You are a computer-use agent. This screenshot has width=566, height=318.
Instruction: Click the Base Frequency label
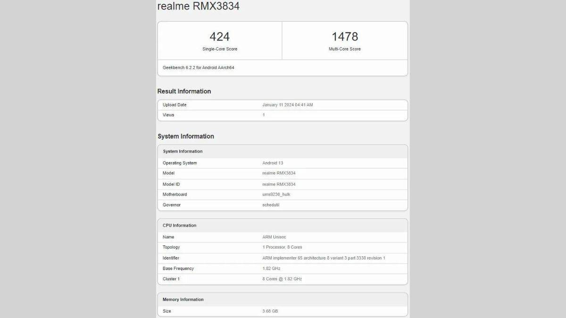click(178, 269)
